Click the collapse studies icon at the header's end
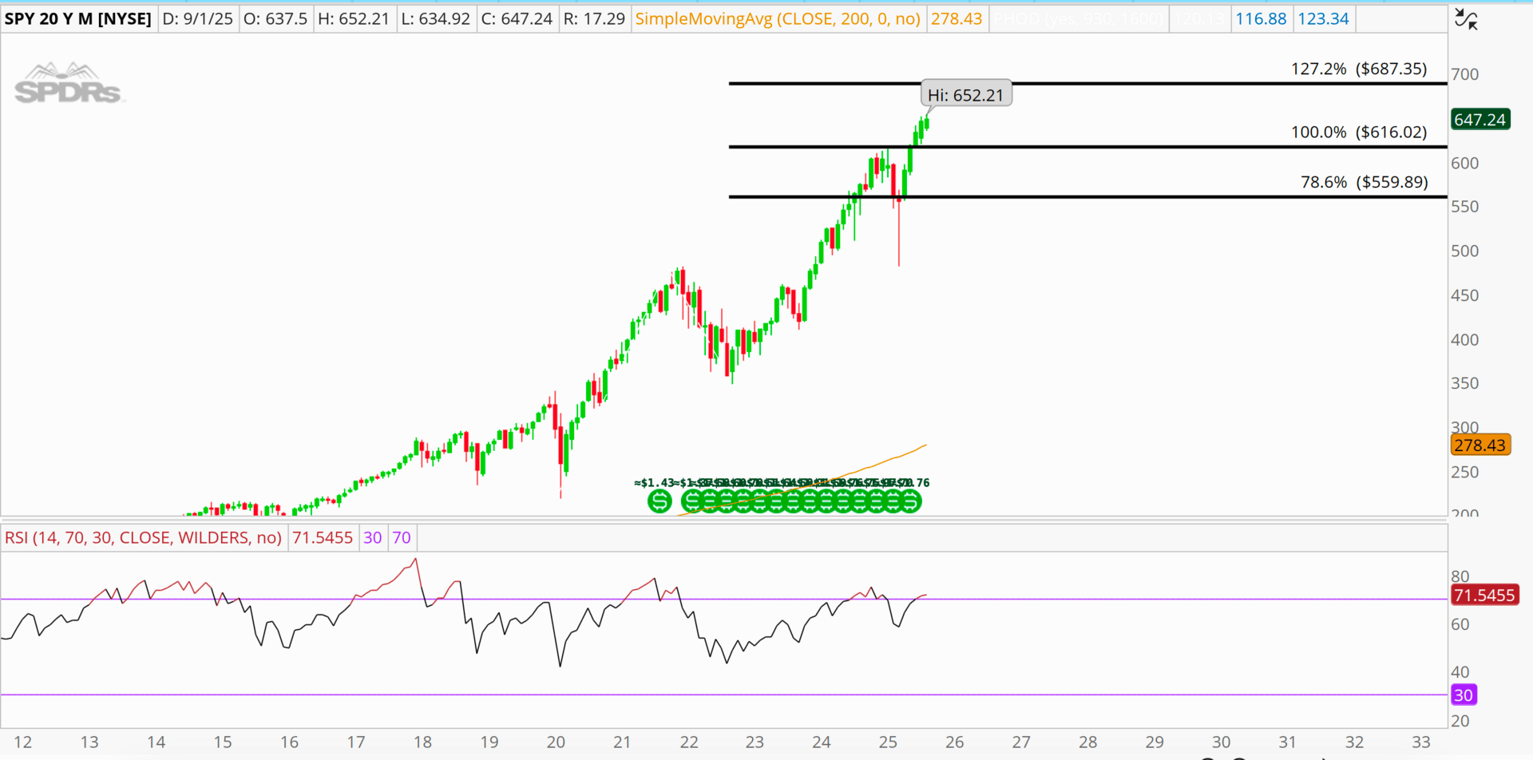The image size is (1533, 760). (1466, 18)
